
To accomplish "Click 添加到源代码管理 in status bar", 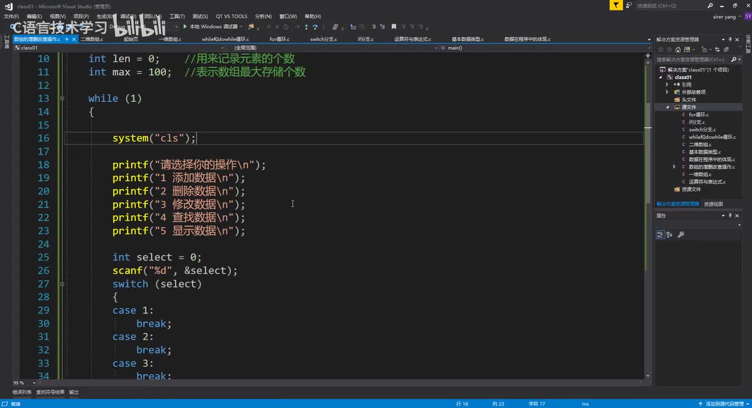I will [x=724, y=404].
